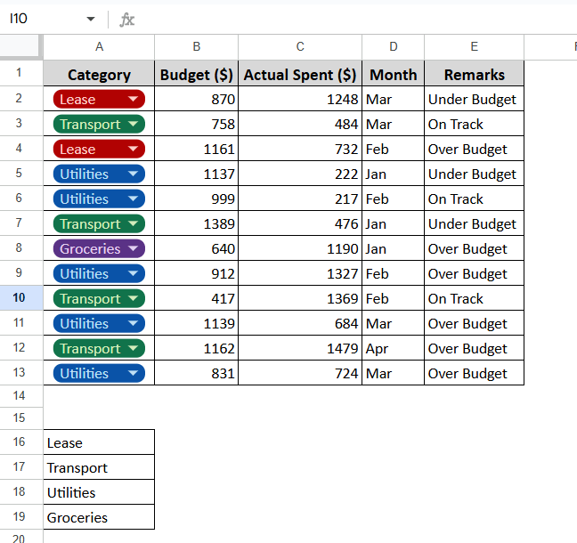Click the select-all corner box

pos(19,46)
